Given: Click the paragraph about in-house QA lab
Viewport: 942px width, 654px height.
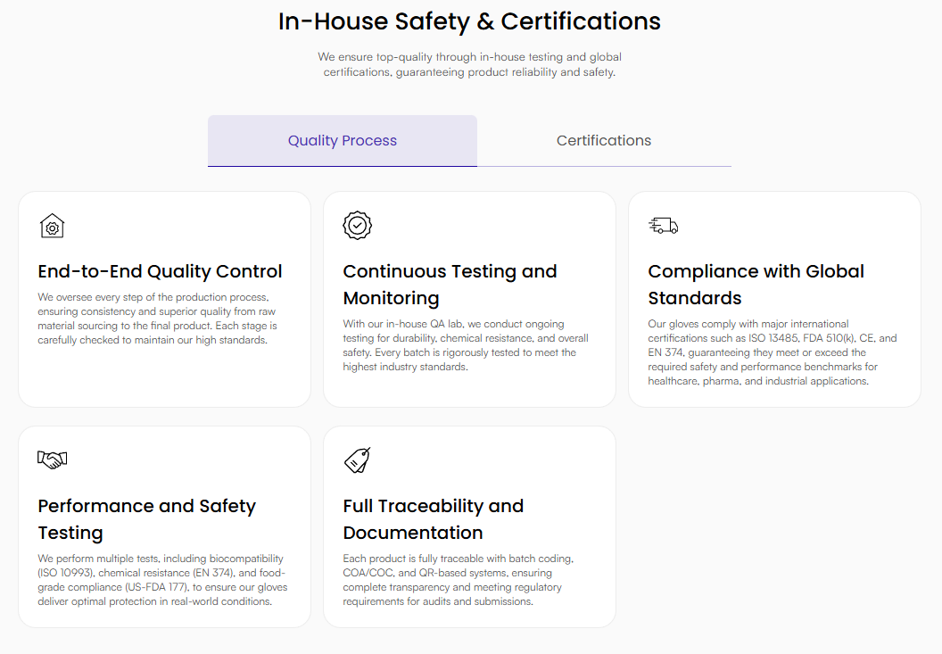Looking at the screenshot, I should coord(465,345).
